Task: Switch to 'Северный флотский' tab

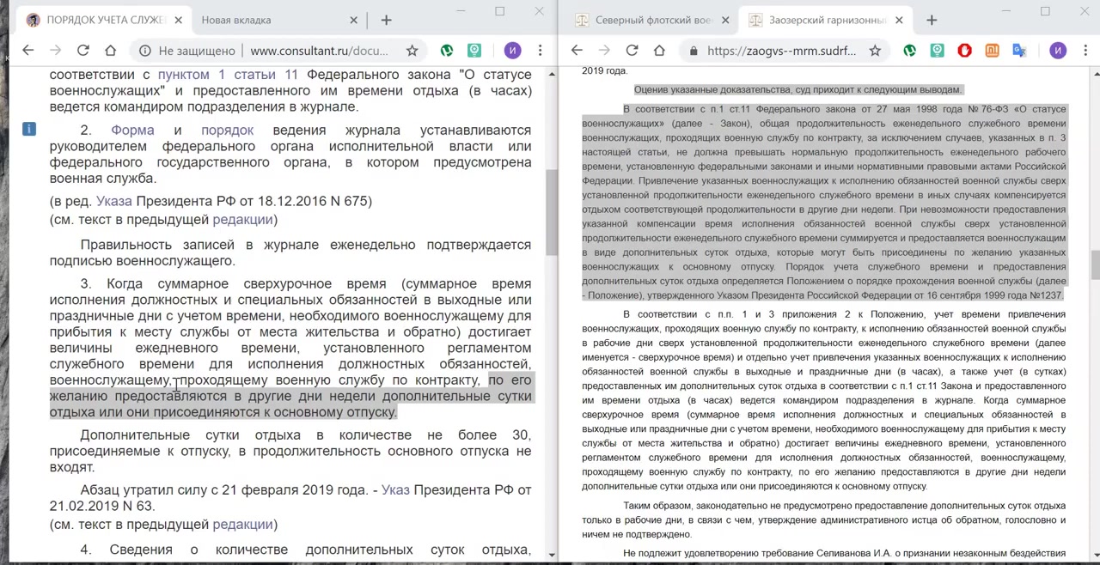Action: pos(653,20)
